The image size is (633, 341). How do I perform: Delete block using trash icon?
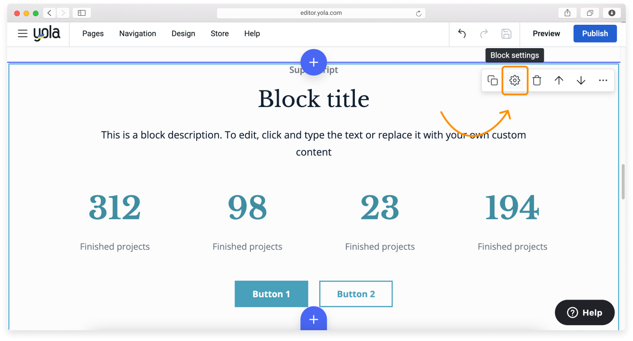(x=537, y=81)
